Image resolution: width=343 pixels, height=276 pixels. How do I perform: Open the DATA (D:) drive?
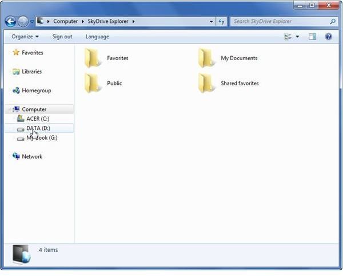(x=38, y=128)
